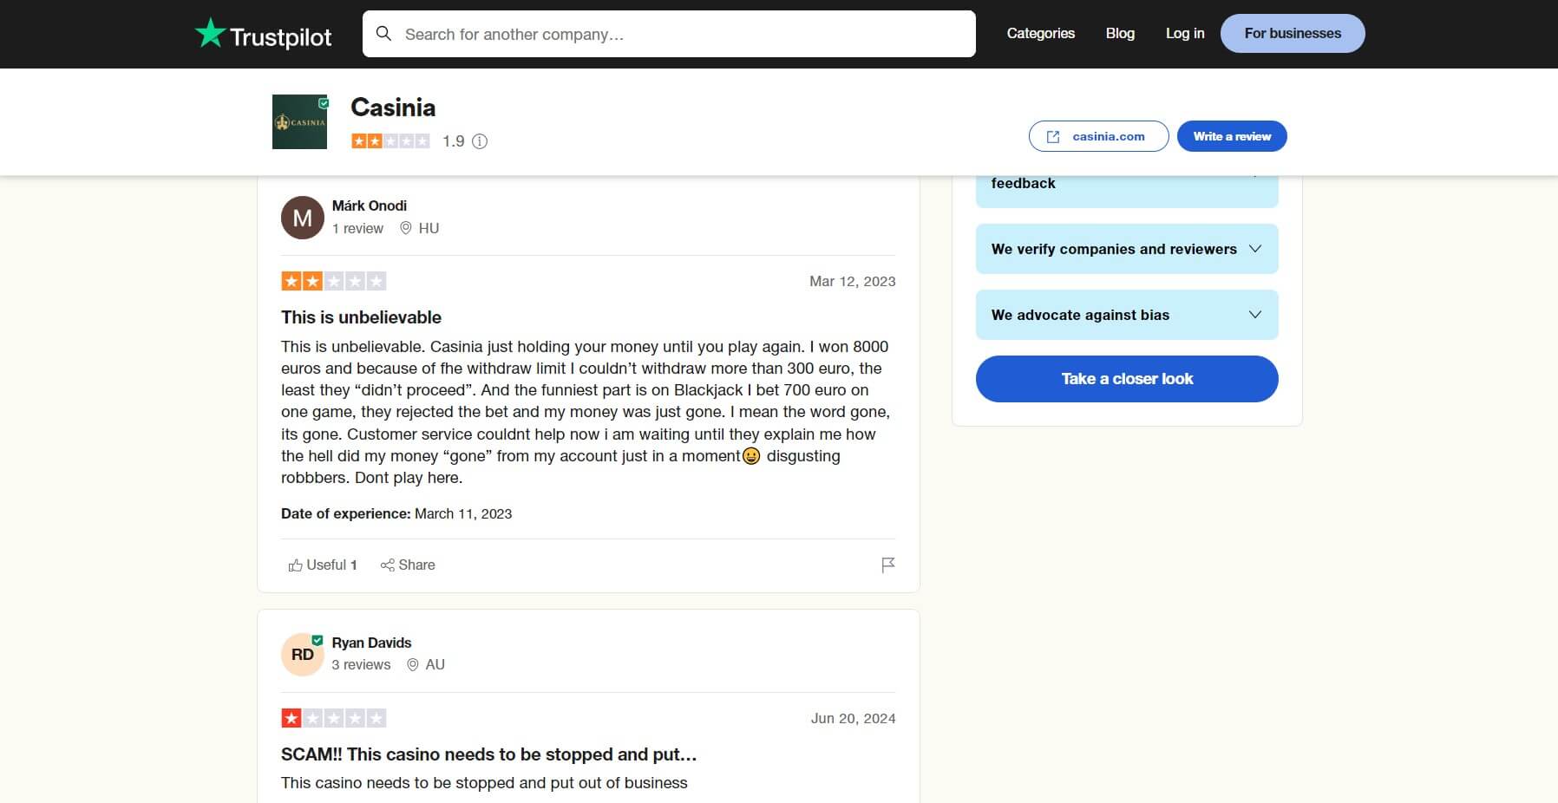Report Márk's review with the flag icon
Viewport: 1558px width, 803px height.
887,565
